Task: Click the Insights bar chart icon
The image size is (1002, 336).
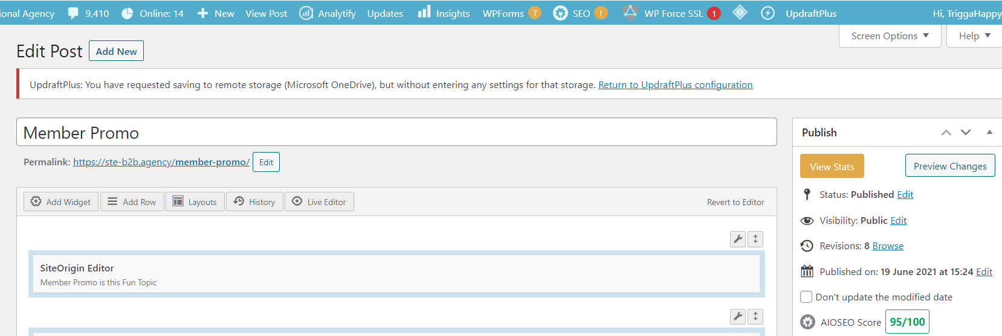Action: coord(424,12)
